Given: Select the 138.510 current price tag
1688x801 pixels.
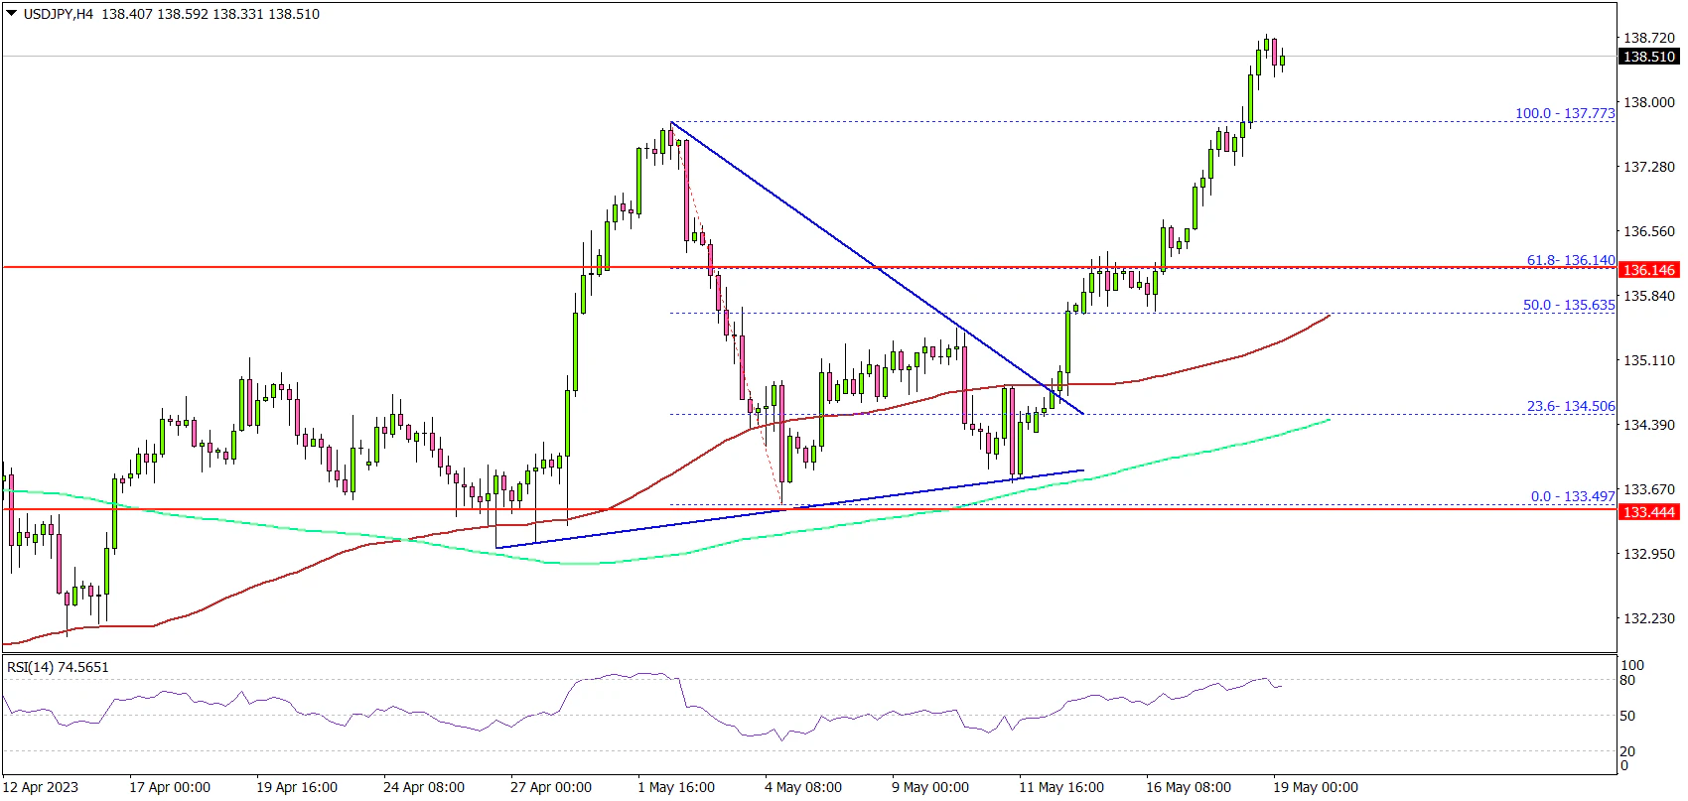Looking at the screenshot, I should point(1648,57).
